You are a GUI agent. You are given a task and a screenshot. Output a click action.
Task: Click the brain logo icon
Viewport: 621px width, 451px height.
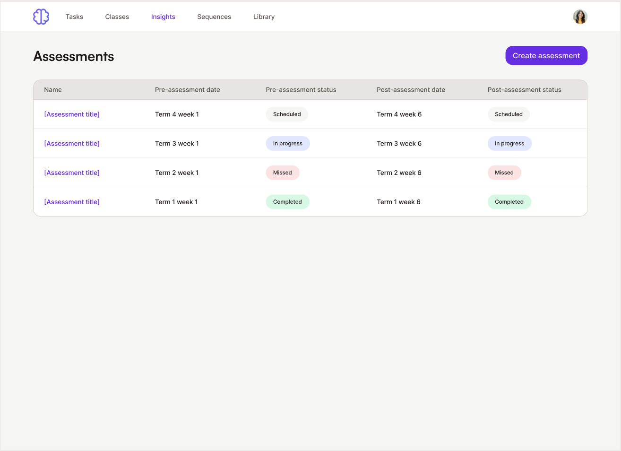(x=41, y=17)
